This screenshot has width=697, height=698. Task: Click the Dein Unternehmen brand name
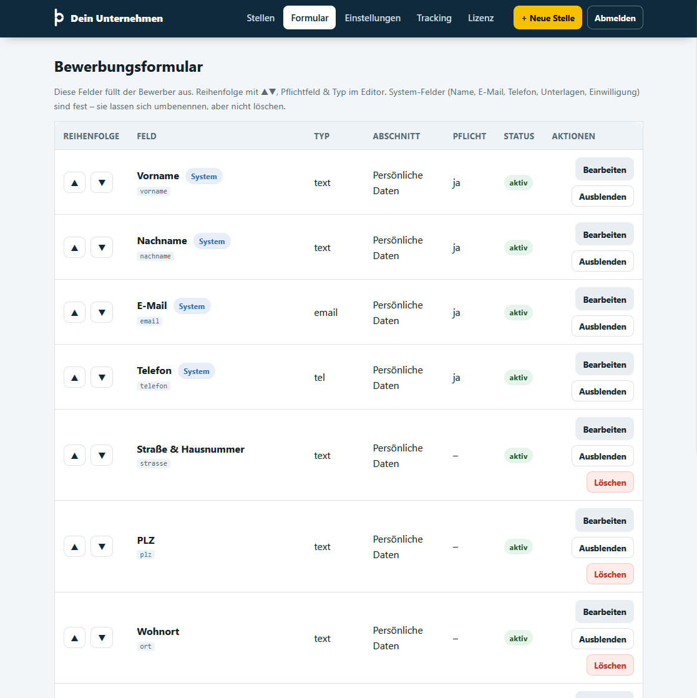tap(117, 18)
